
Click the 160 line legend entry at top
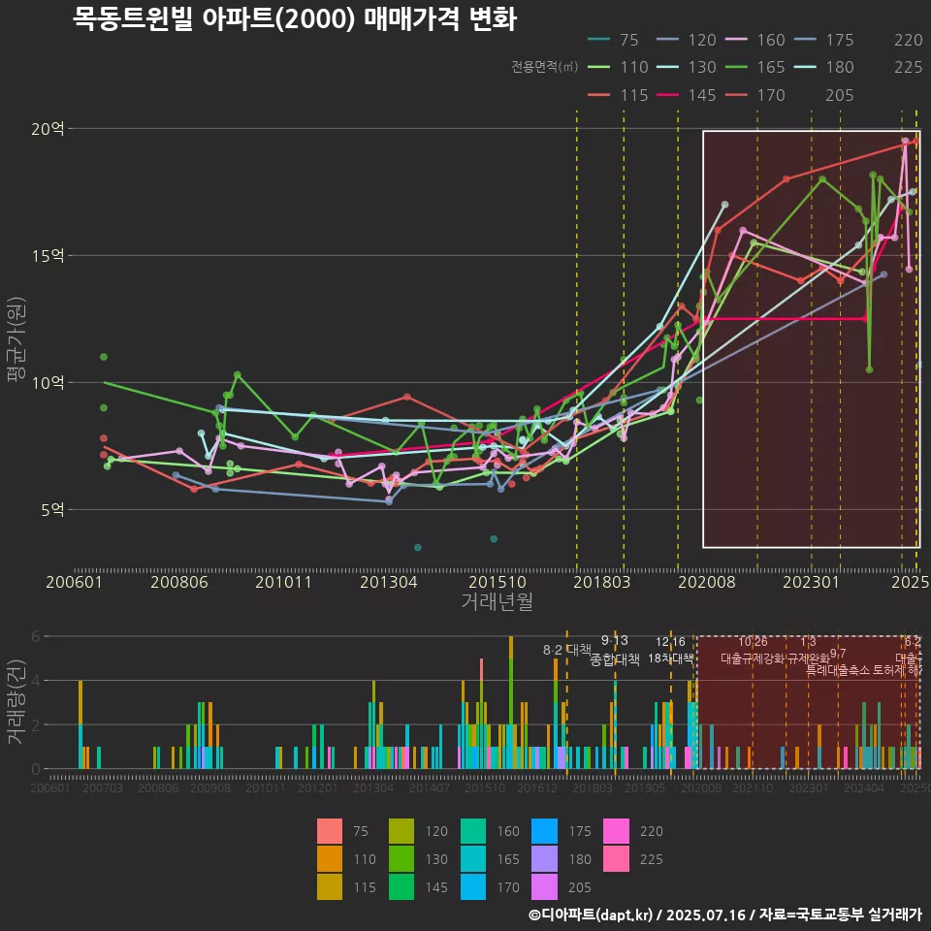pyautogui.click(x=755, y=40)
